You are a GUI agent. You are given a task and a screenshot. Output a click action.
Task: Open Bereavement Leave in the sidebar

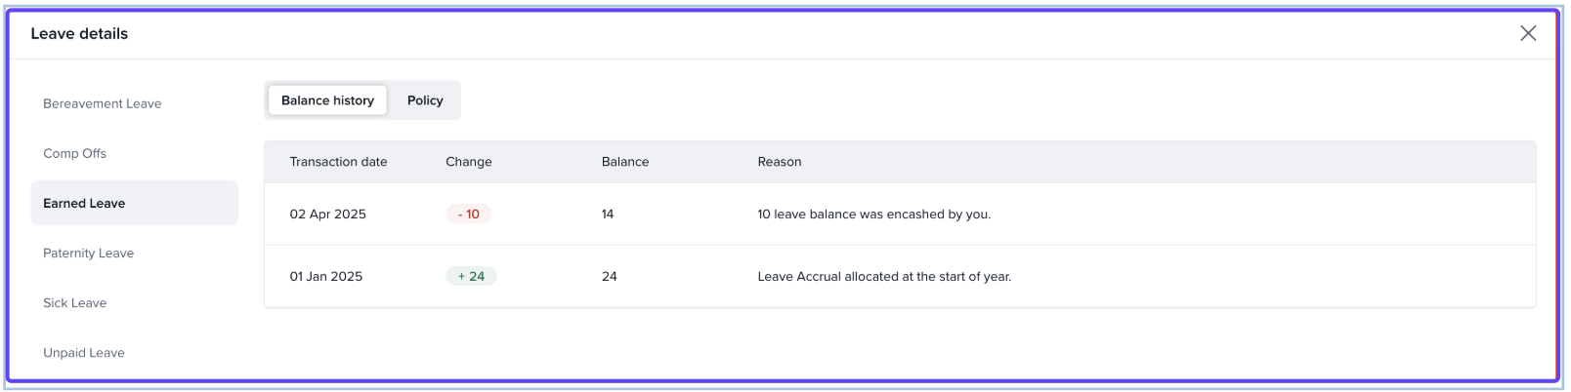[102, 103]
